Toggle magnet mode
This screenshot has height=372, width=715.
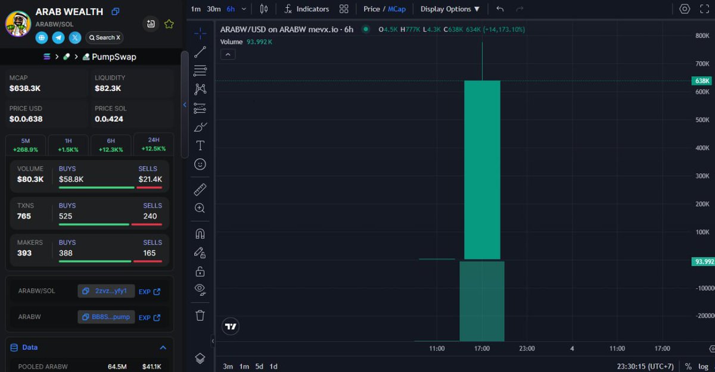[200, 234]
